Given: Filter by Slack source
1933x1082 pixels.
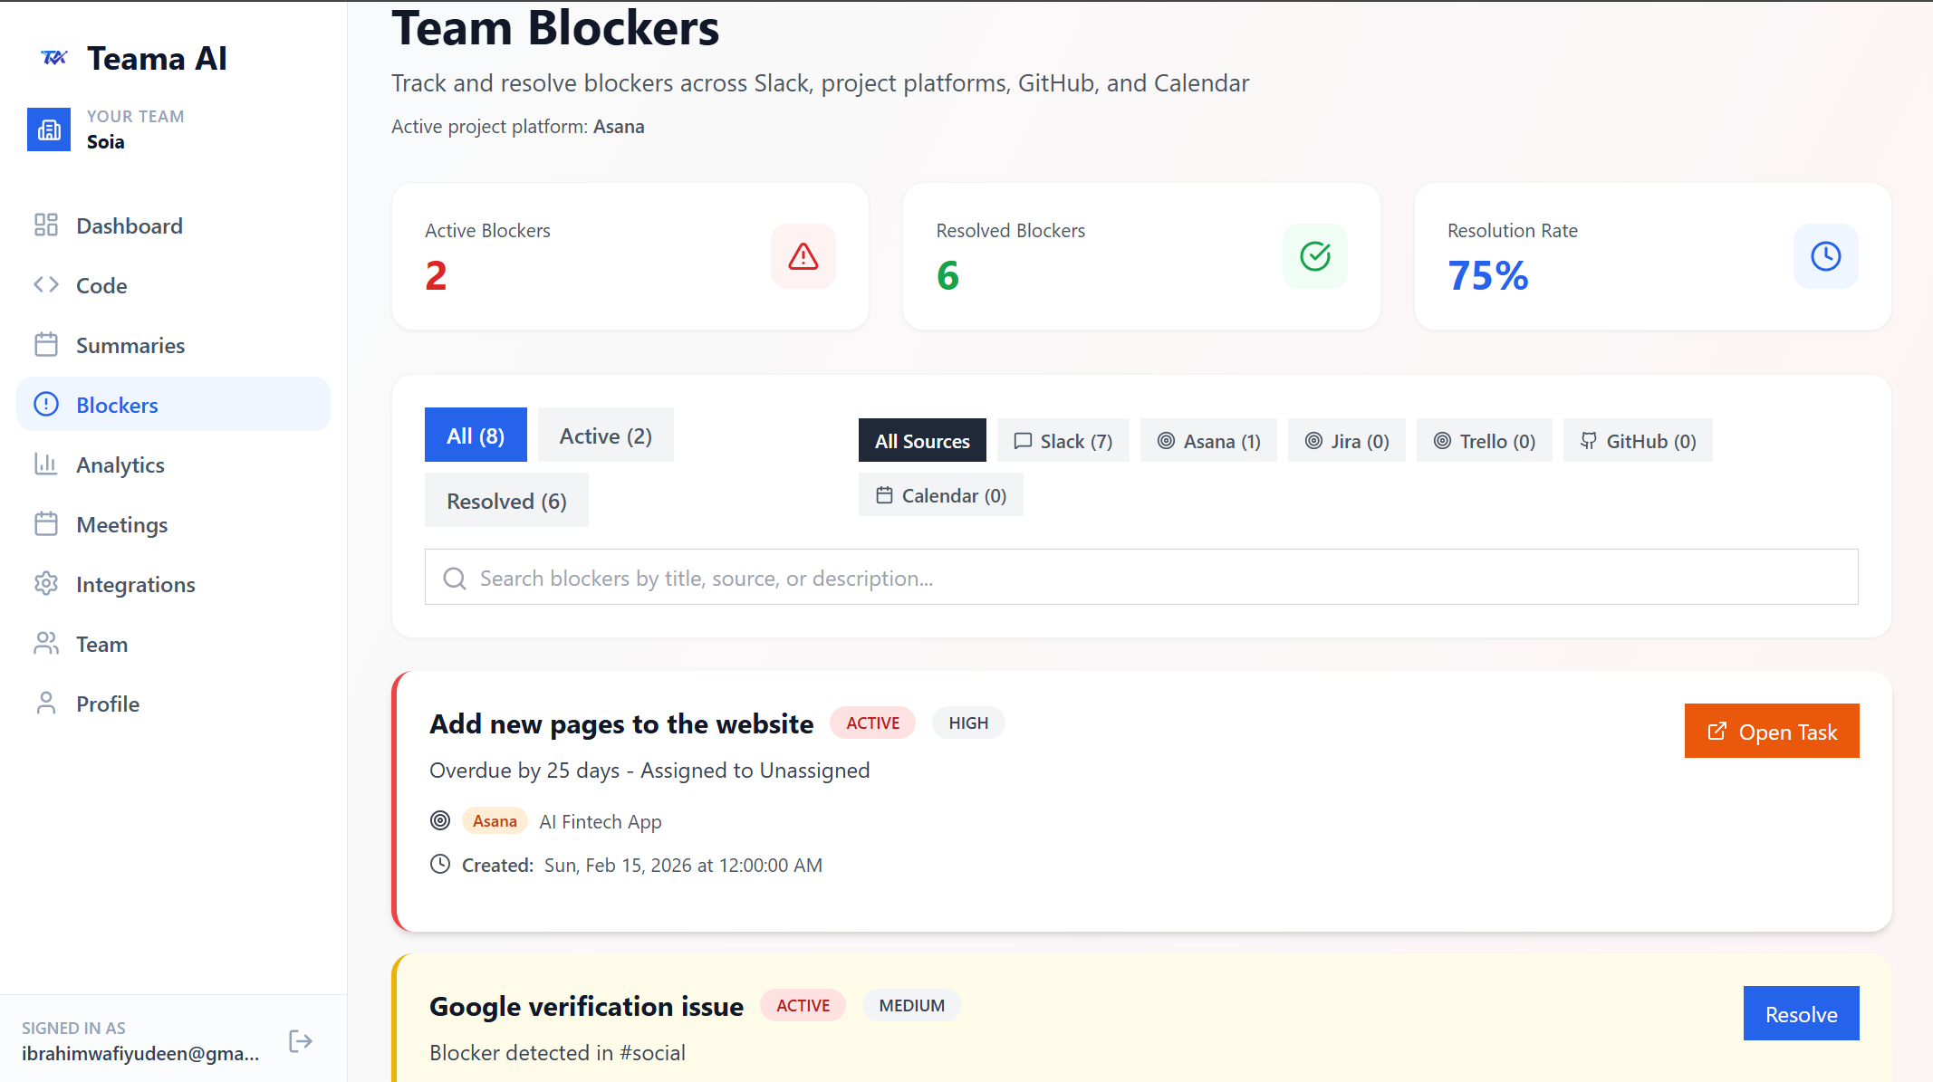Looking at the screenshot, I should click(x=1063, y=441).
